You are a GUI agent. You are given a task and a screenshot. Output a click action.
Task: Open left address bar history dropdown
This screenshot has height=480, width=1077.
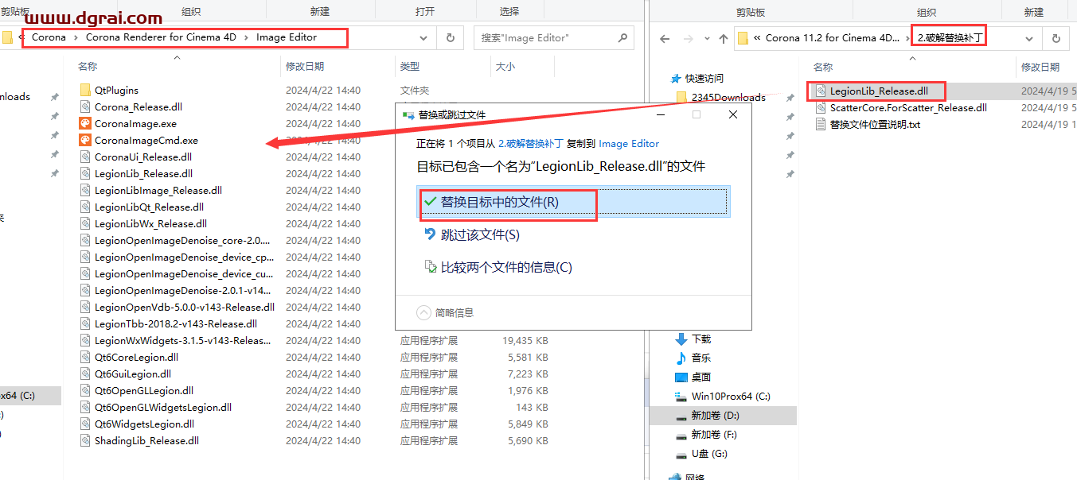423,37
